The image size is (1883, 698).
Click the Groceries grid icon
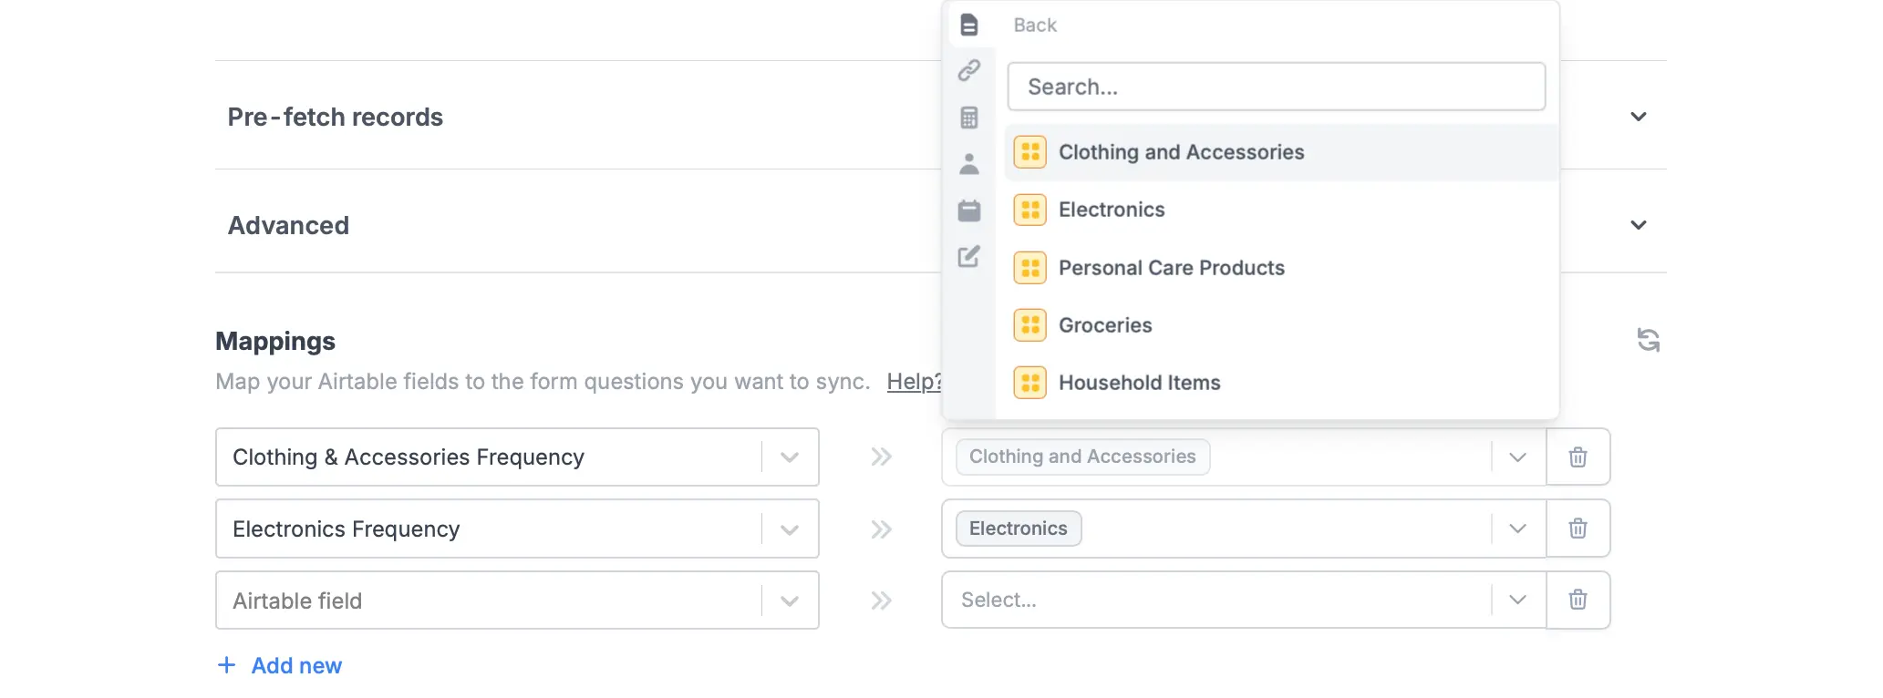coord(1030,325)
